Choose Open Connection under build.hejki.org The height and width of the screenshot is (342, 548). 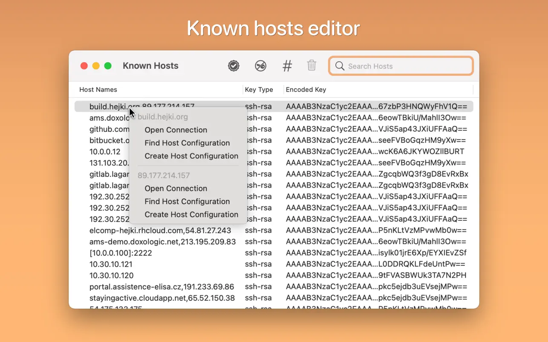176,130
